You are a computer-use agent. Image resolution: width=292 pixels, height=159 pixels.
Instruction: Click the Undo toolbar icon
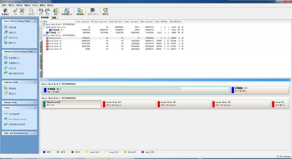[41, 12]
